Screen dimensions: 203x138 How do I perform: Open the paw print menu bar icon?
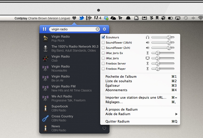163,18
